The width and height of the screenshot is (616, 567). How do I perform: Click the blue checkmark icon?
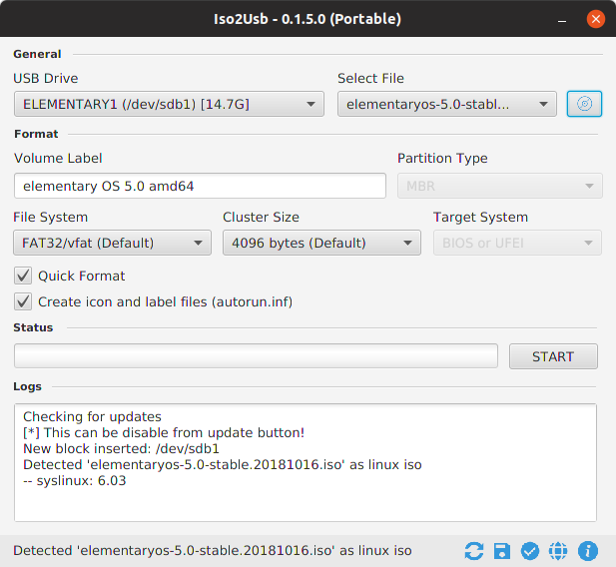[x=530, y=550]
